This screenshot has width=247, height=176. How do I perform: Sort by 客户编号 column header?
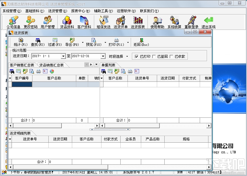coord(22,78)
